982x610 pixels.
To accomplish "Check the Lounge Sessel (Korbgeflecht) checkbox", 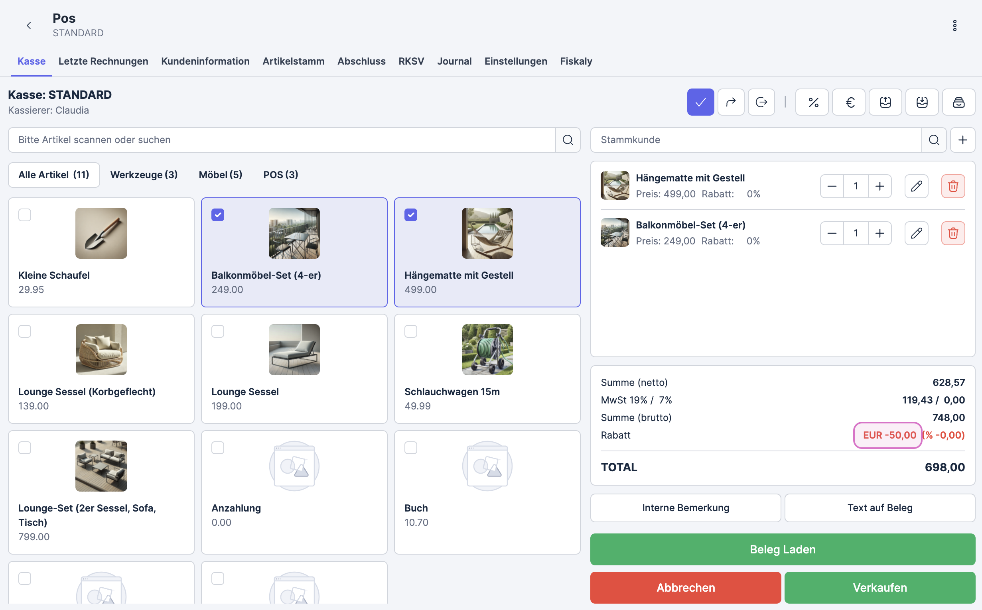I will pyautogui.click(x=25, y=331).
